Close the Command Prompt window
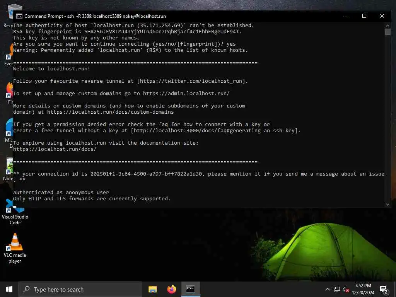Image resolution: width=396 pixels, height=297 pixels. [382, 16]
